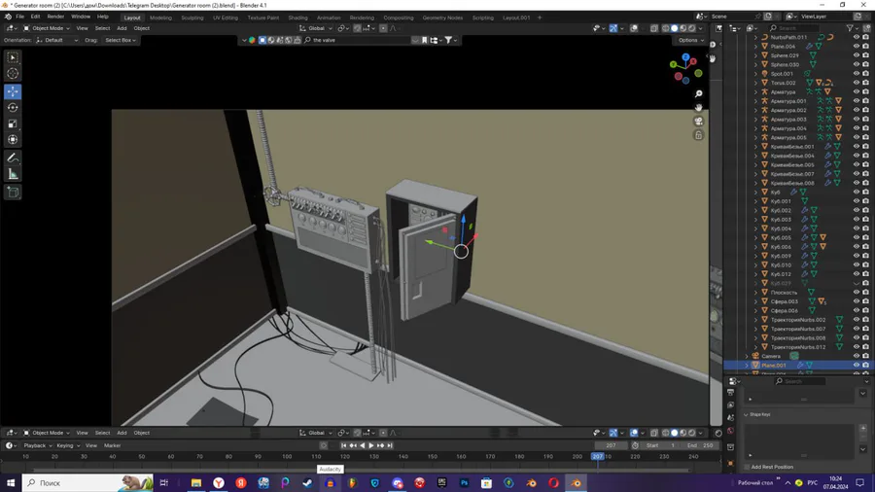Image resolution: width=875 pixels, height=492 pixels.
Task: Click the End frame 250 field
Action: [x=701, y=445]
